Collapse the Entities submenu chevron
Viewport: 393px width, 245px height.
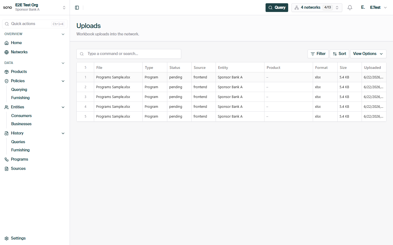(63, 107)
